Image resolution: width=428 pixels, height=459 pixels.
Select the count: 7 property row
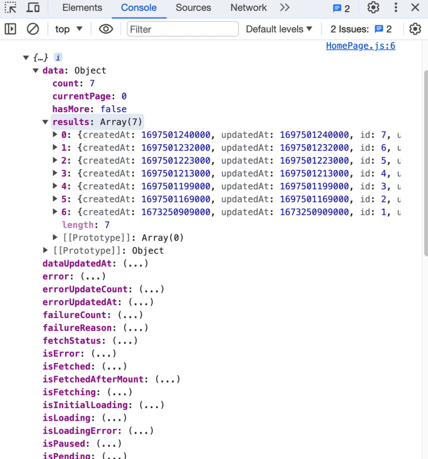tap(73, 83)
